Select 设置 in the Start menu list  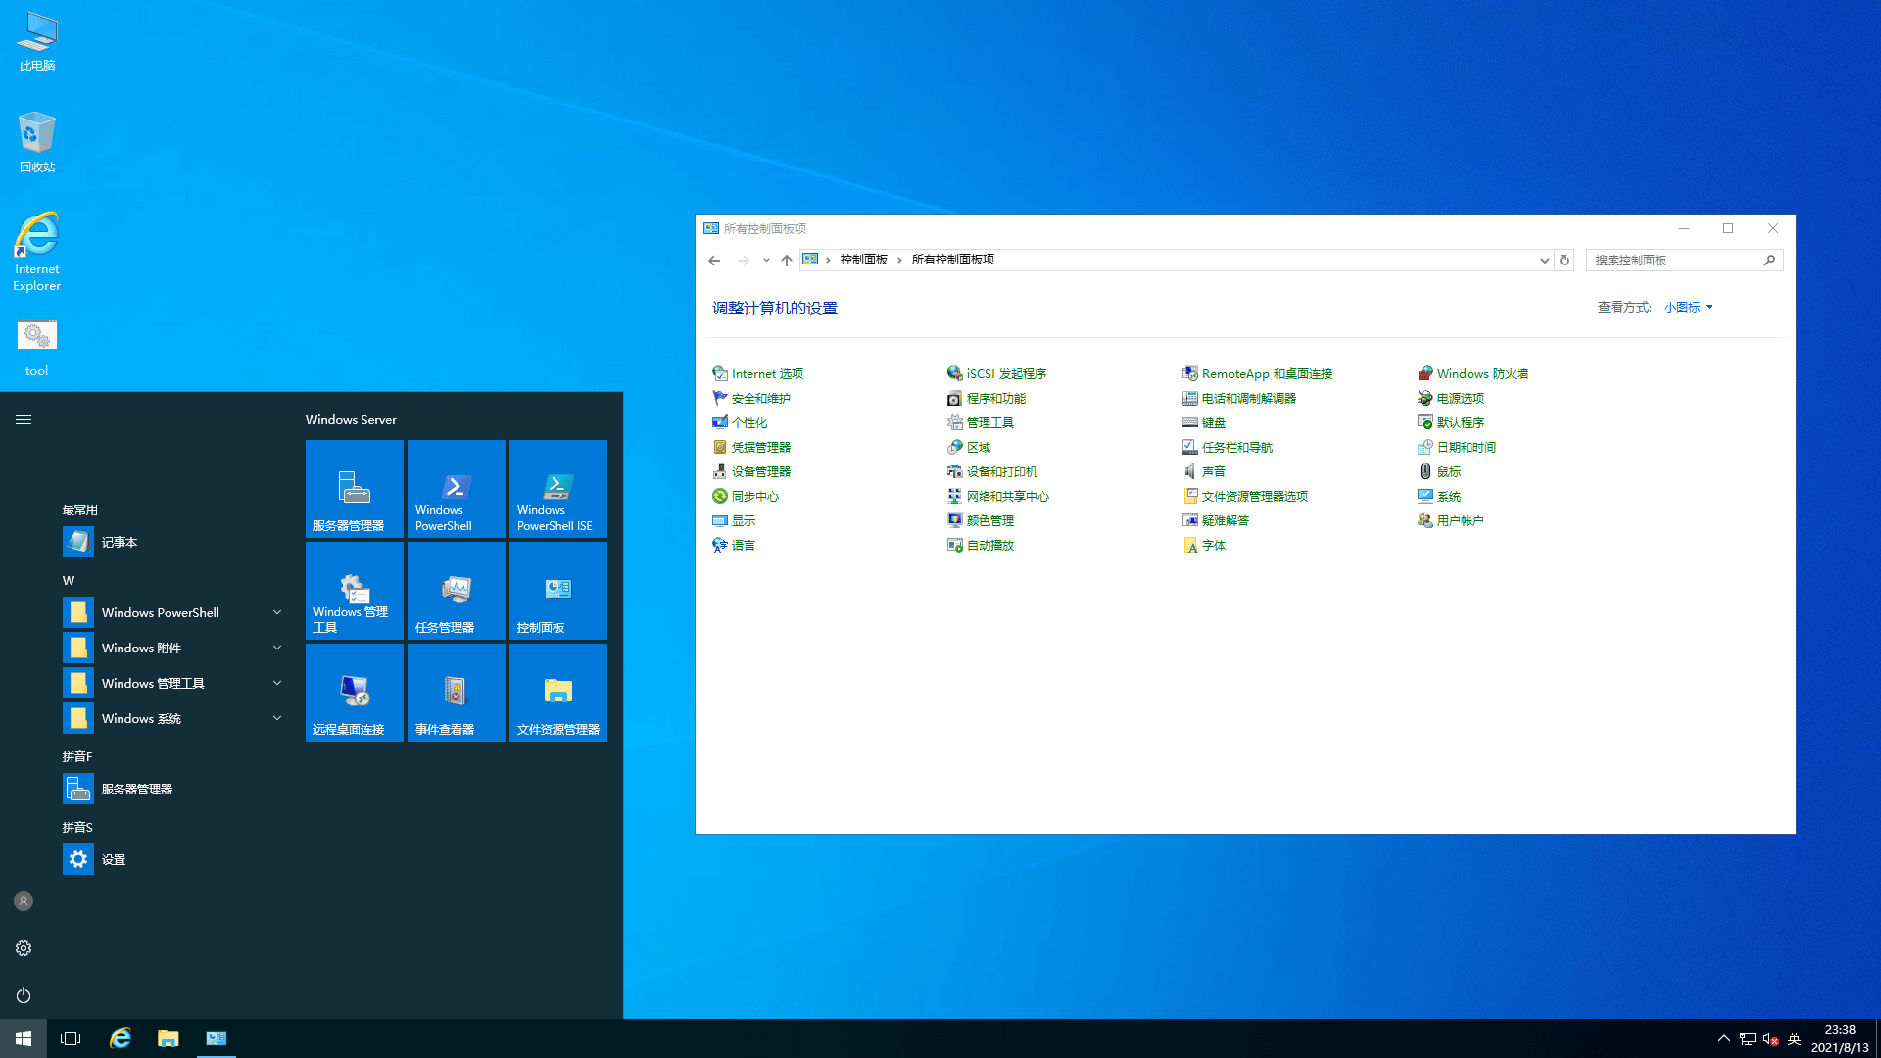[x=114, y=859]
